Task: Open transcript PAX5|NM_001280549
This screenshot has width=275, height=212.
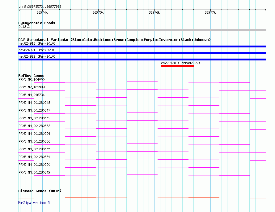Action: tap(34, 172)
